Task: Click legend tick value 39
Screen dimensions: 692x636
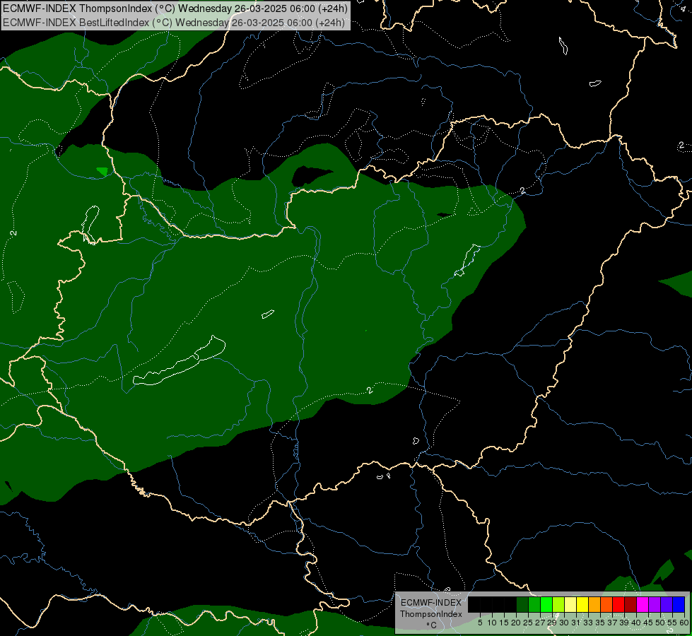Action: coord(624,623)
